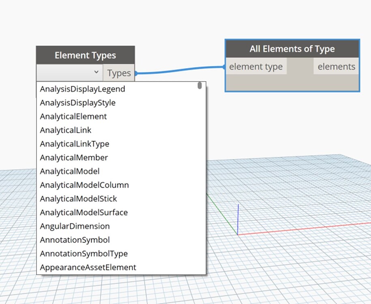The image size is (371, 304).
Task: Select AnalyticalLinkType from the type options
Action: [75, 144]
